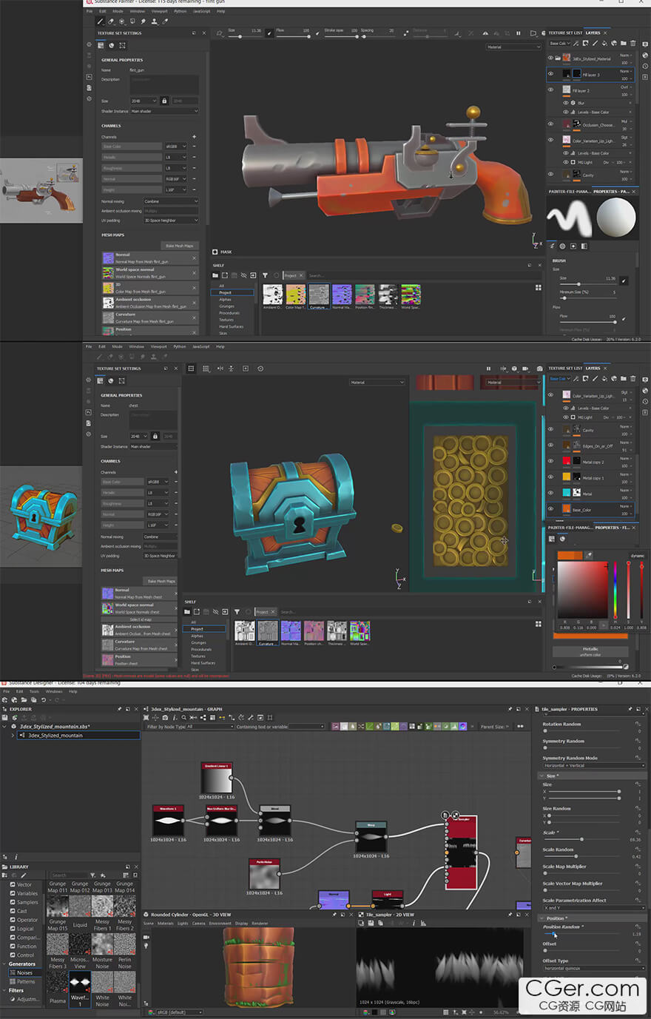Screen dimensions: 651x1019
Task: Open the Offset Type dropdown in Designer
Action: 593,968
